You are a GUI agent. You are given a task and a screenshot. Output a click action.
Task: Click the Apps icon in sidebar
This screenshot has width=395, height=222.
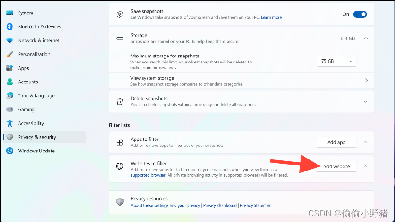pyautogui.click(x=10, y=68)
